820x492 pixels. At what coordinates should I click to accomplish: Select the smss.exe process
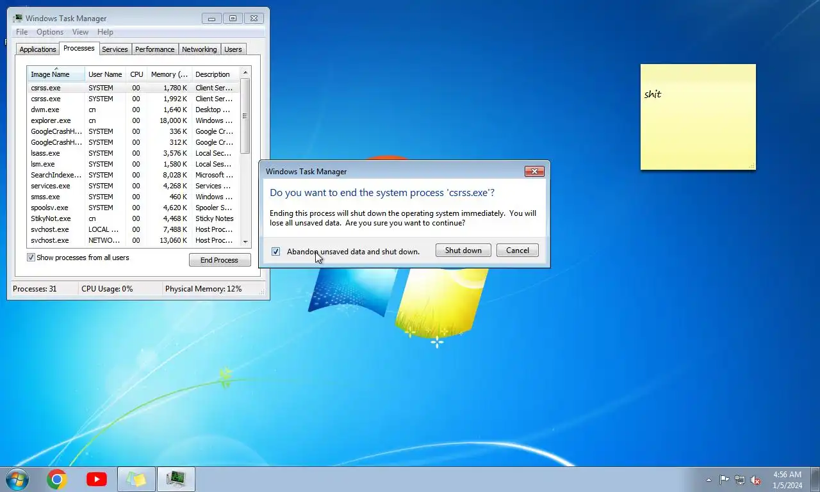[133, 197]
